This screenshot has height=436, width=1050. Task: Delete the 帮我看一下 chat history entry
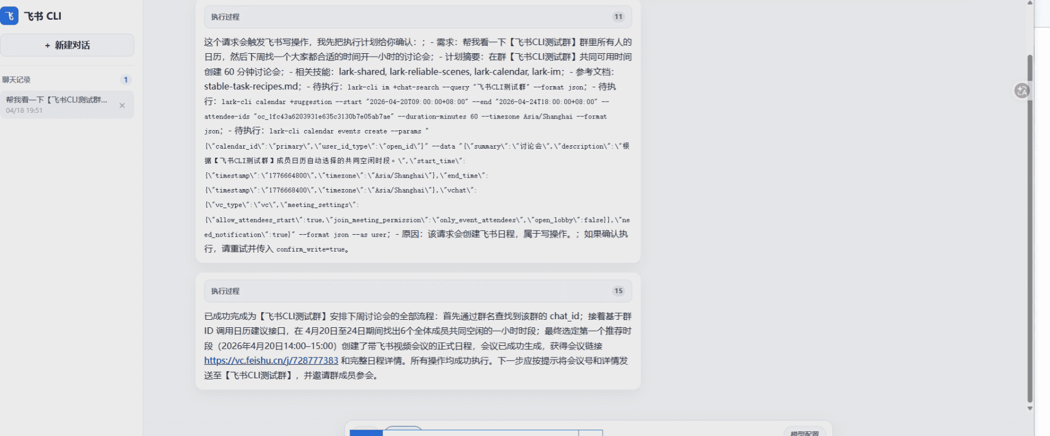[122, 105]
